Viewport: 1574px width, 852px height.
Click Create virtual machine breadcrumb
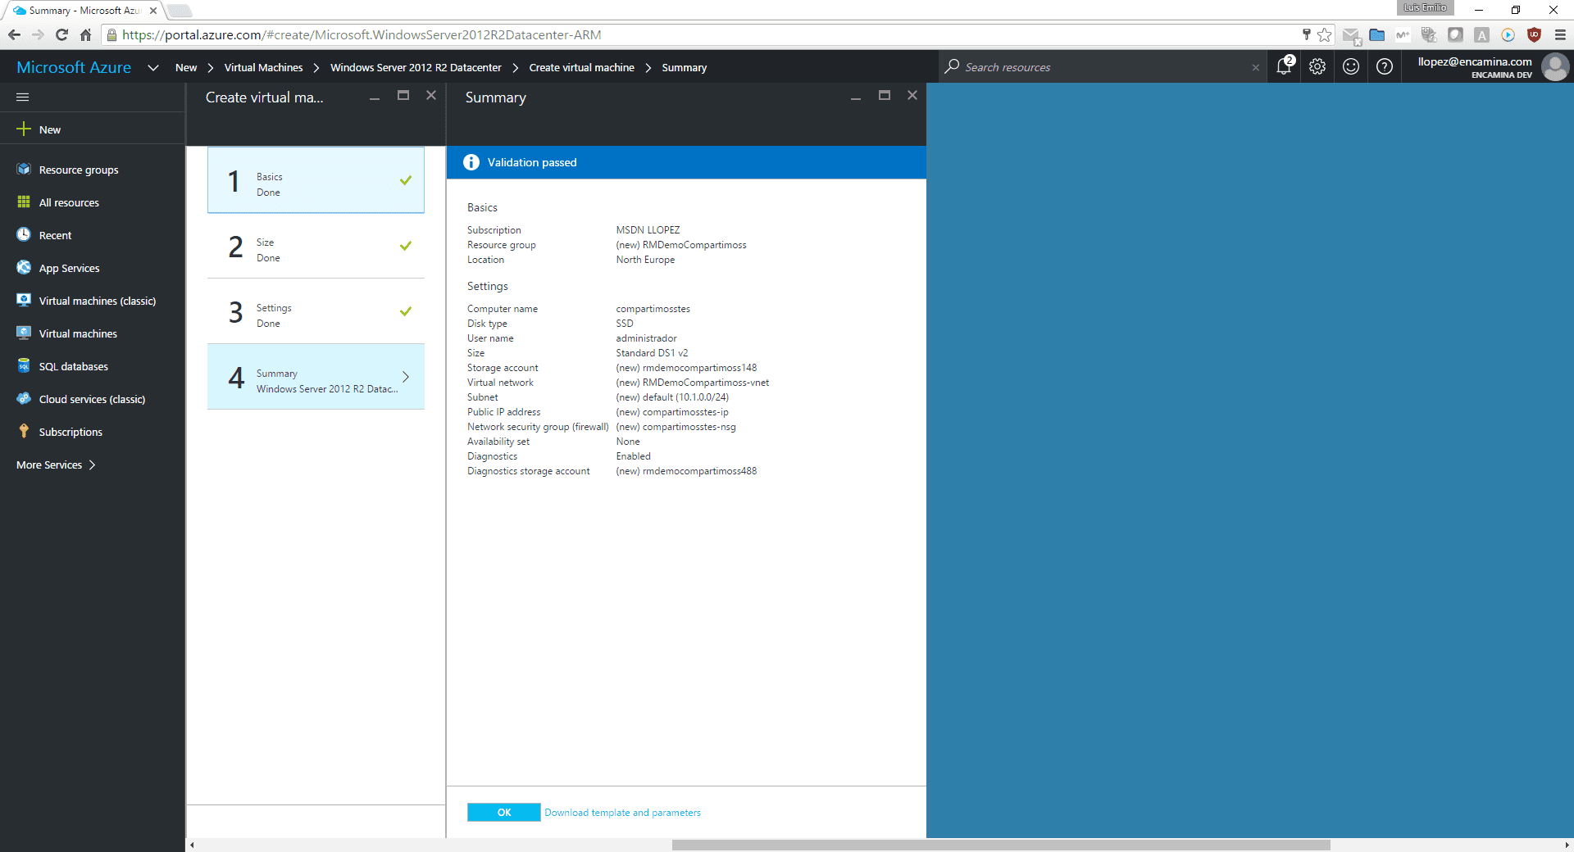[581, 68]
